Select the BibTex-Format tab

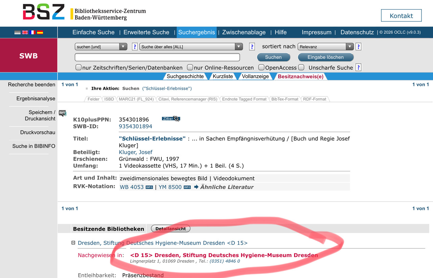point(285,99)
